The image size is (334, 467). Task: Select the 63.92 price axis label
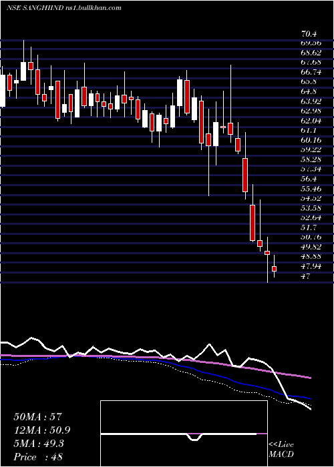pyautogui.click(x=311, y=101)
